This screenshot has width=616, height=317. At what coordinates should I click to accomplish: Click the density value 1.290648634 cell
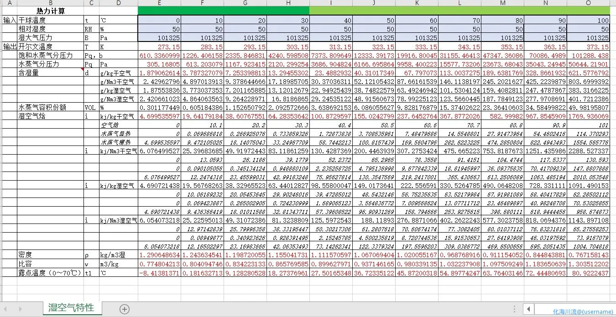(x=159, y=255)
